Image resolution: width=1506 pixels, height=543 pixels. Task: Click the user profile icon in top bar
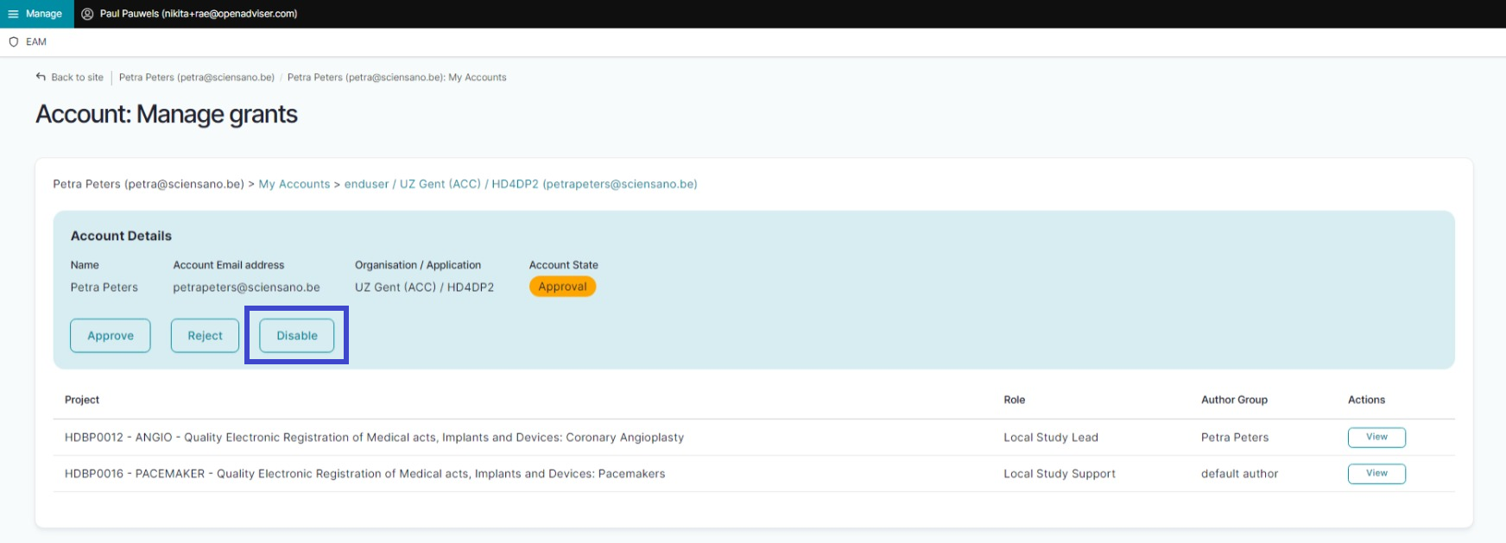pos(87,14)
